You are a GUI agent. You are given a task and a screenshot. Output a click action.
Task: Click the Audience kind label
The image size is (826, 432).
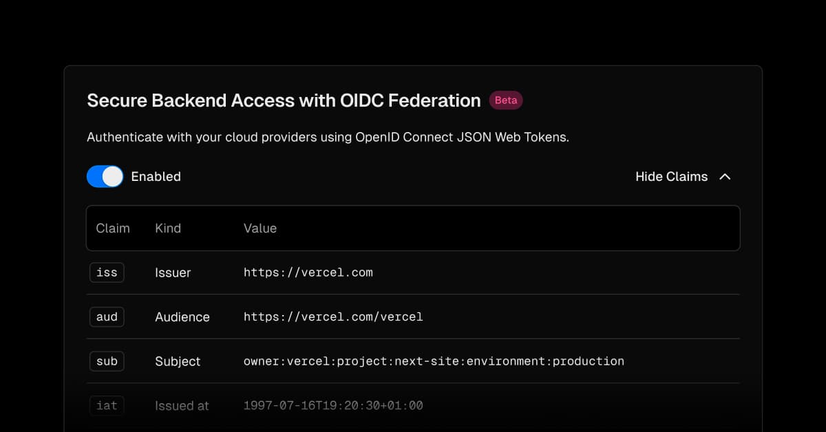click(182, 317)
